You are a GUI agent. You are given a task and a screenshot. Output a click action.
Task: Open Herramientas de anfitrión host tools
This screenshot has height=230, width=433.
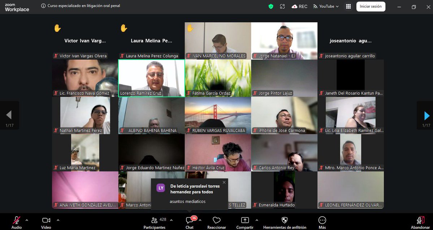tap(285, 222)
